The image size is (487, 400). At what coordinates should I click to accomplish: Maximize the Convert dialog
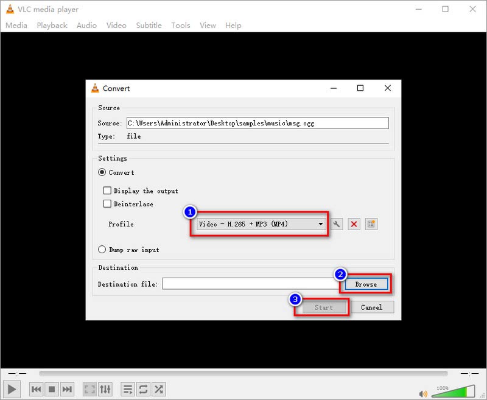pyautogui.click(x=360, y=88)
